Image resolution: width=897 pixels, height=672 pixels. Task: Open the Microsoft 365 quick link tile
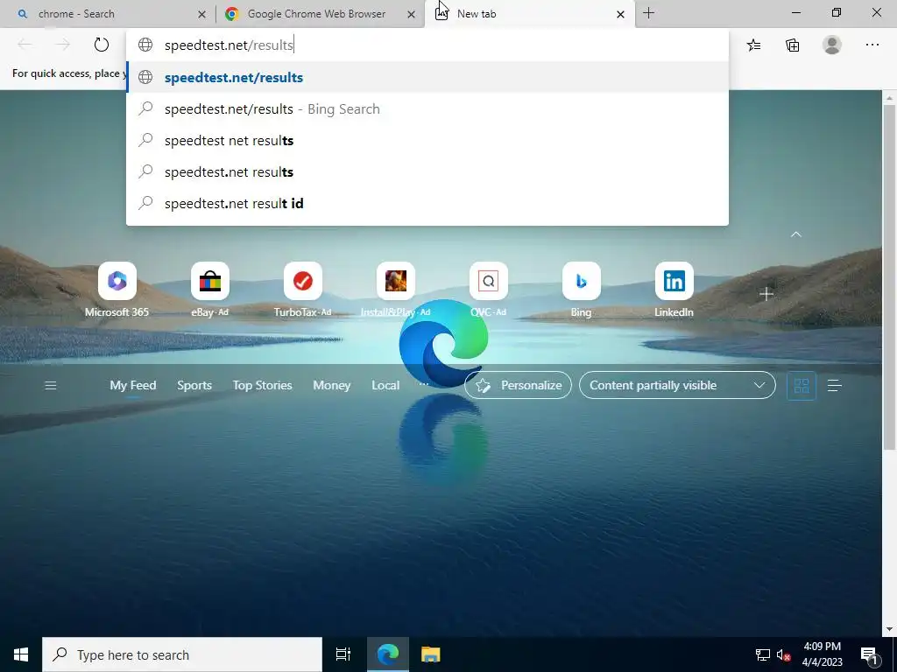coord(117,289)
